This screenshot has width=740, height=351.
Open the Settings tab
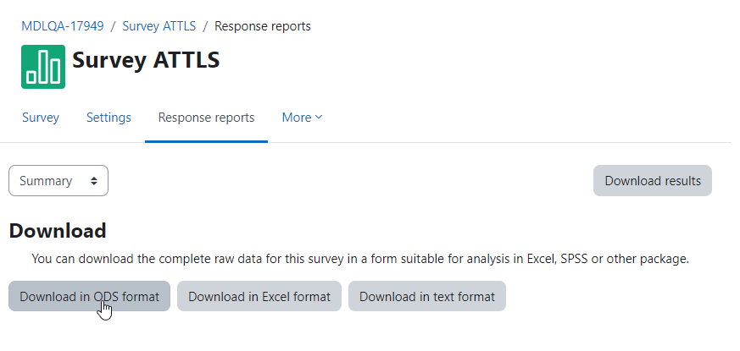108,118
